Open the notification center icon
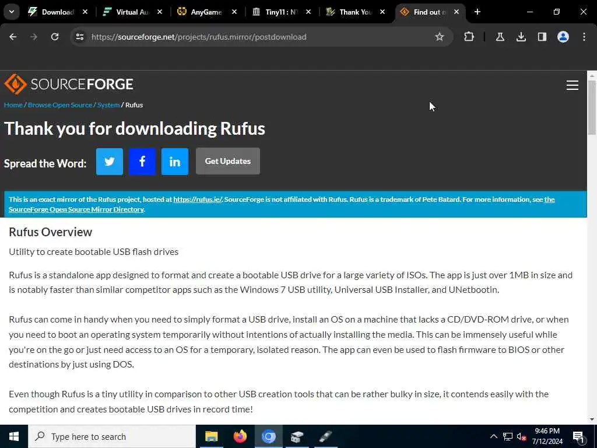 578,436
